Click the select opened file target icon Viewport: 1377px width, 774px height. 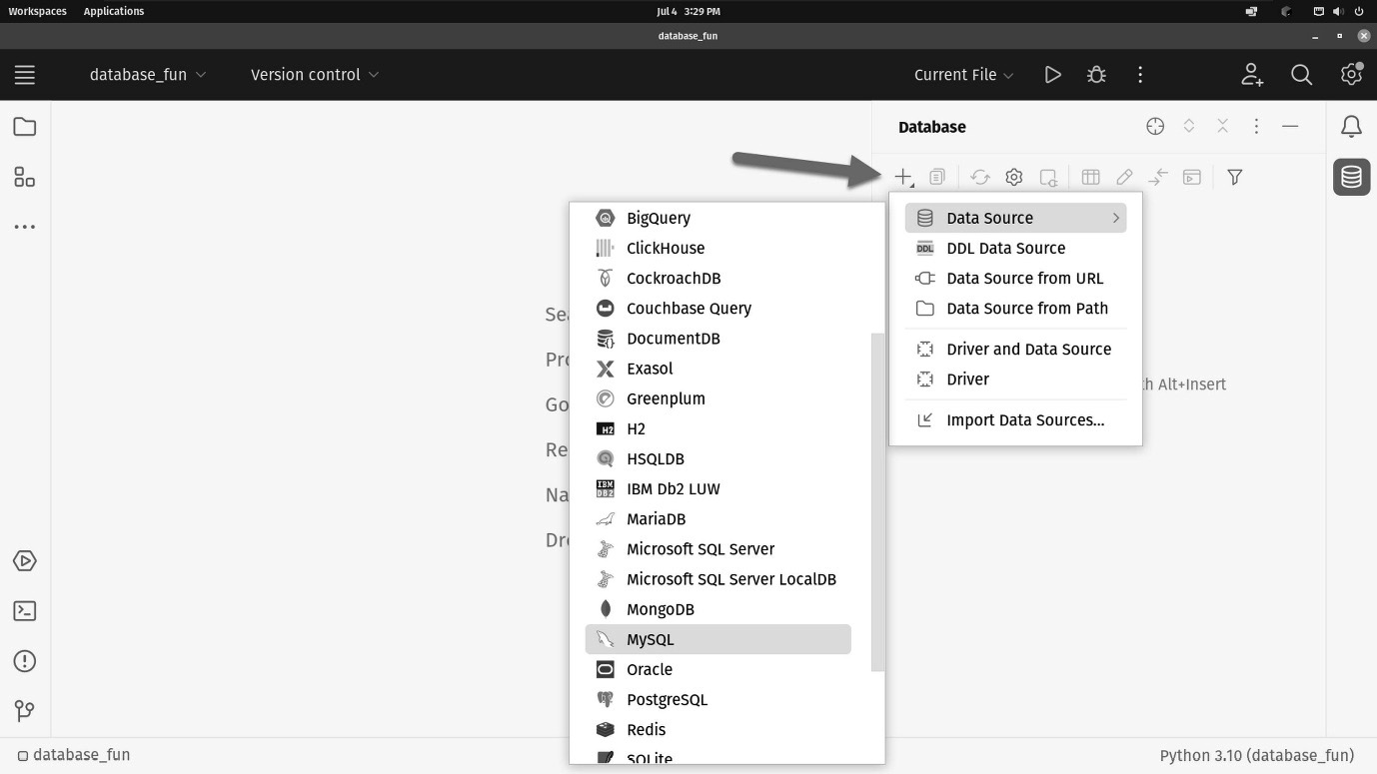[1155, 127]
